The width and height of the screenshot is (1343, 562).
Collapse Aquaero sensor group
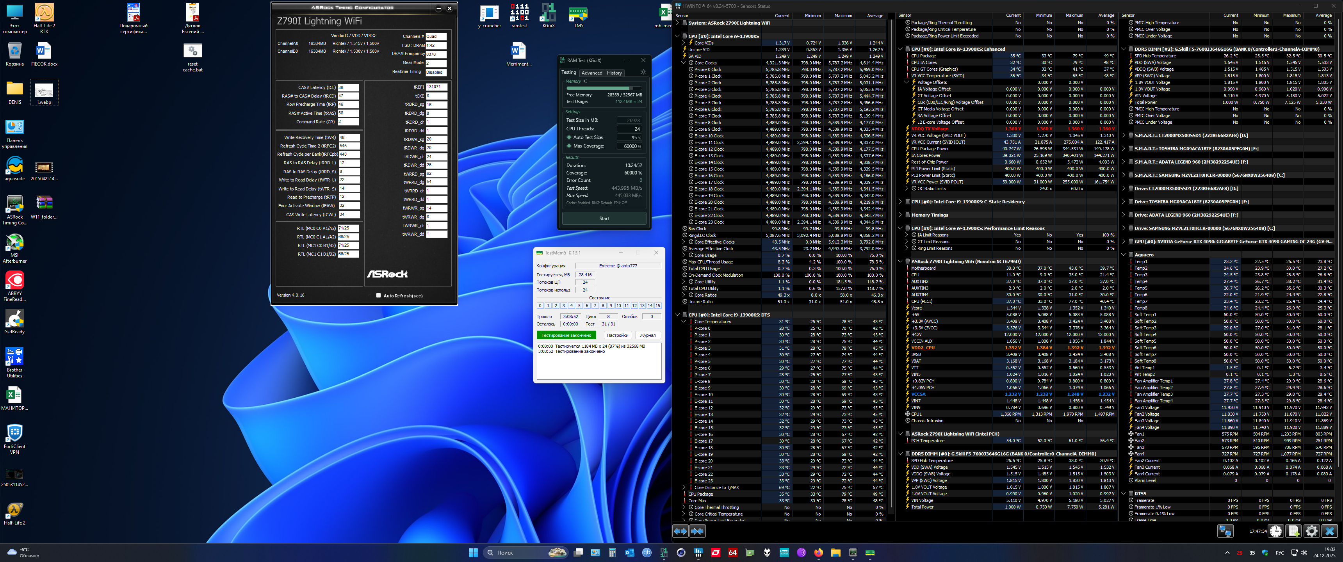tap(1124, 255)
